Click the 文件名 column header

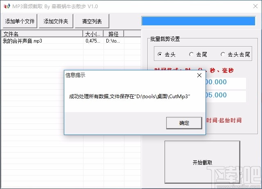(x=42, y=34)
